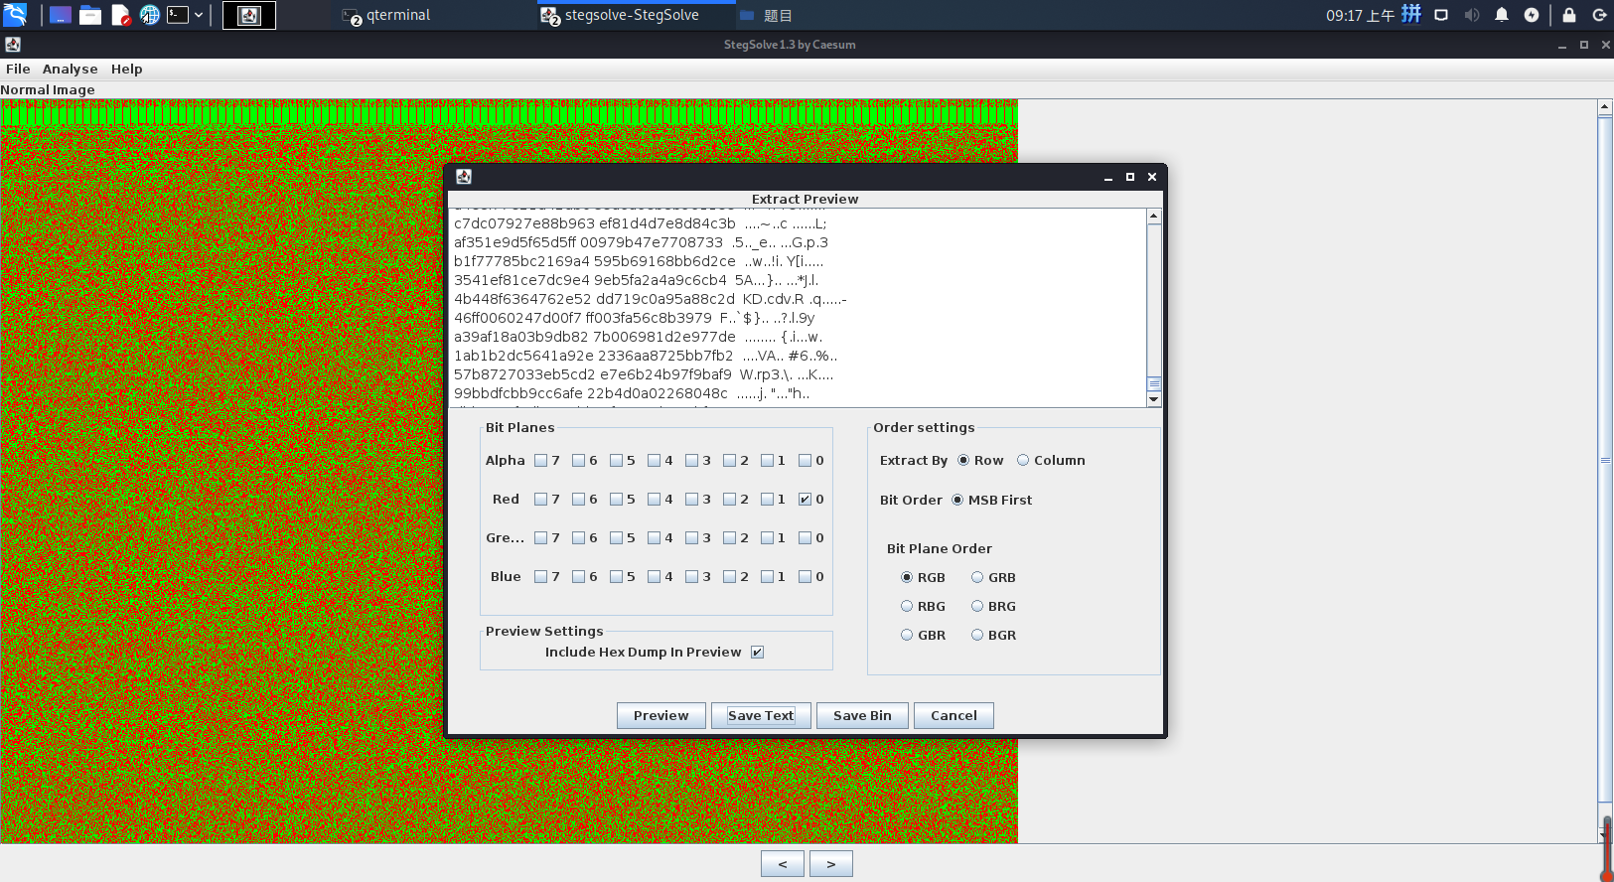Click the show desktop panel icon
Image resolution: width=1614 pixels, height=882 pixels.
(x=61, y=15)
